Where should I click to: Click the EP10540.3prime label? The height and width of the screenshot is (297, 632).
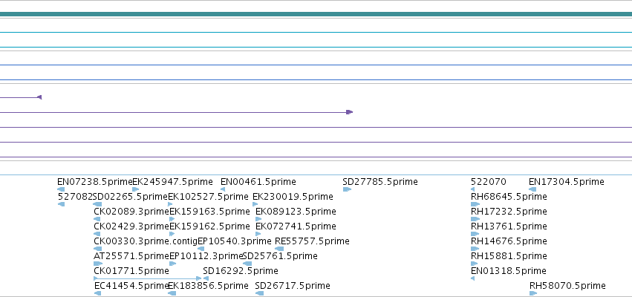pos(235,241)
